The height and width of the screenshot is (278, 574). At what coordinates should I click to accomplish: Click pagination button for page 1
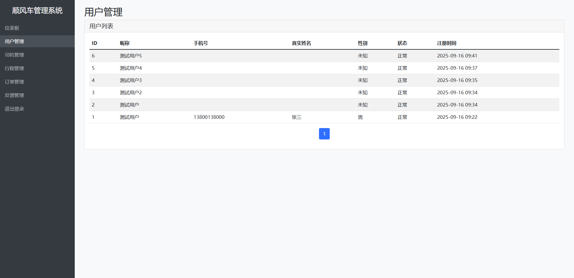point(324,134)
